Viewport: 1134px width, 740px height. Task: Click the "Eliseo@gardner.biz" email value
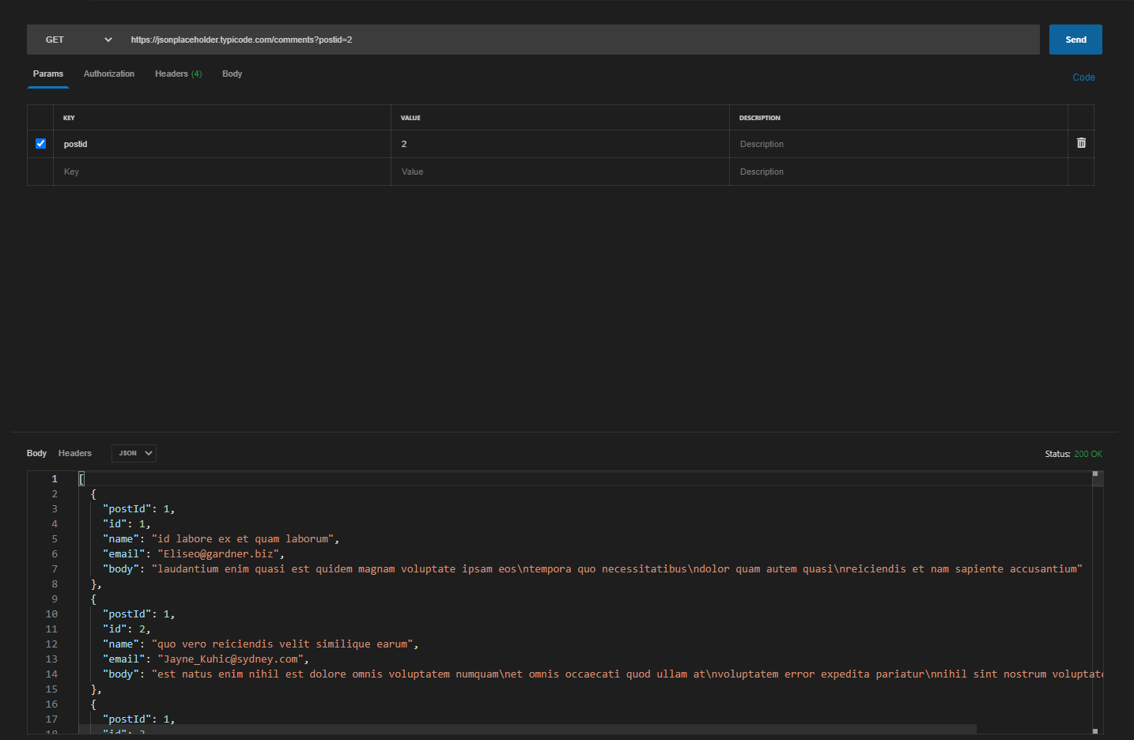[x=218, y=554]
